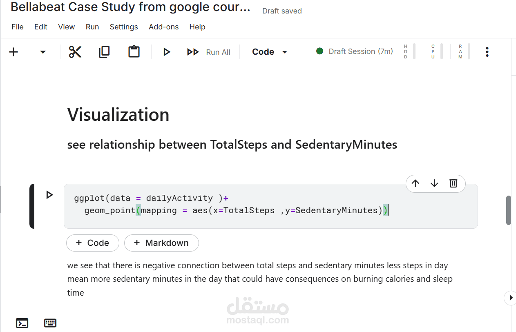Open the Add-ons menu
This screenshot has width=516, height=332.
click(x=163, y=27)
